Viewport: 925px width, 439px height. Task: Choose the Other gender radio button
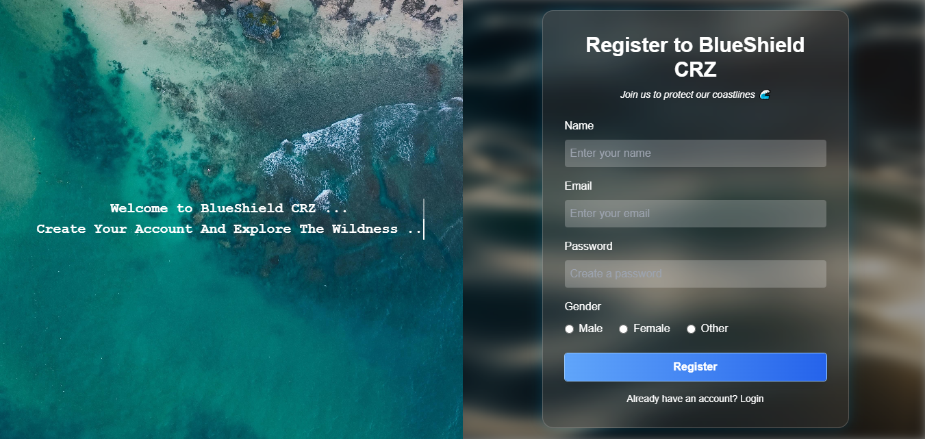click(x=691, y=329)
